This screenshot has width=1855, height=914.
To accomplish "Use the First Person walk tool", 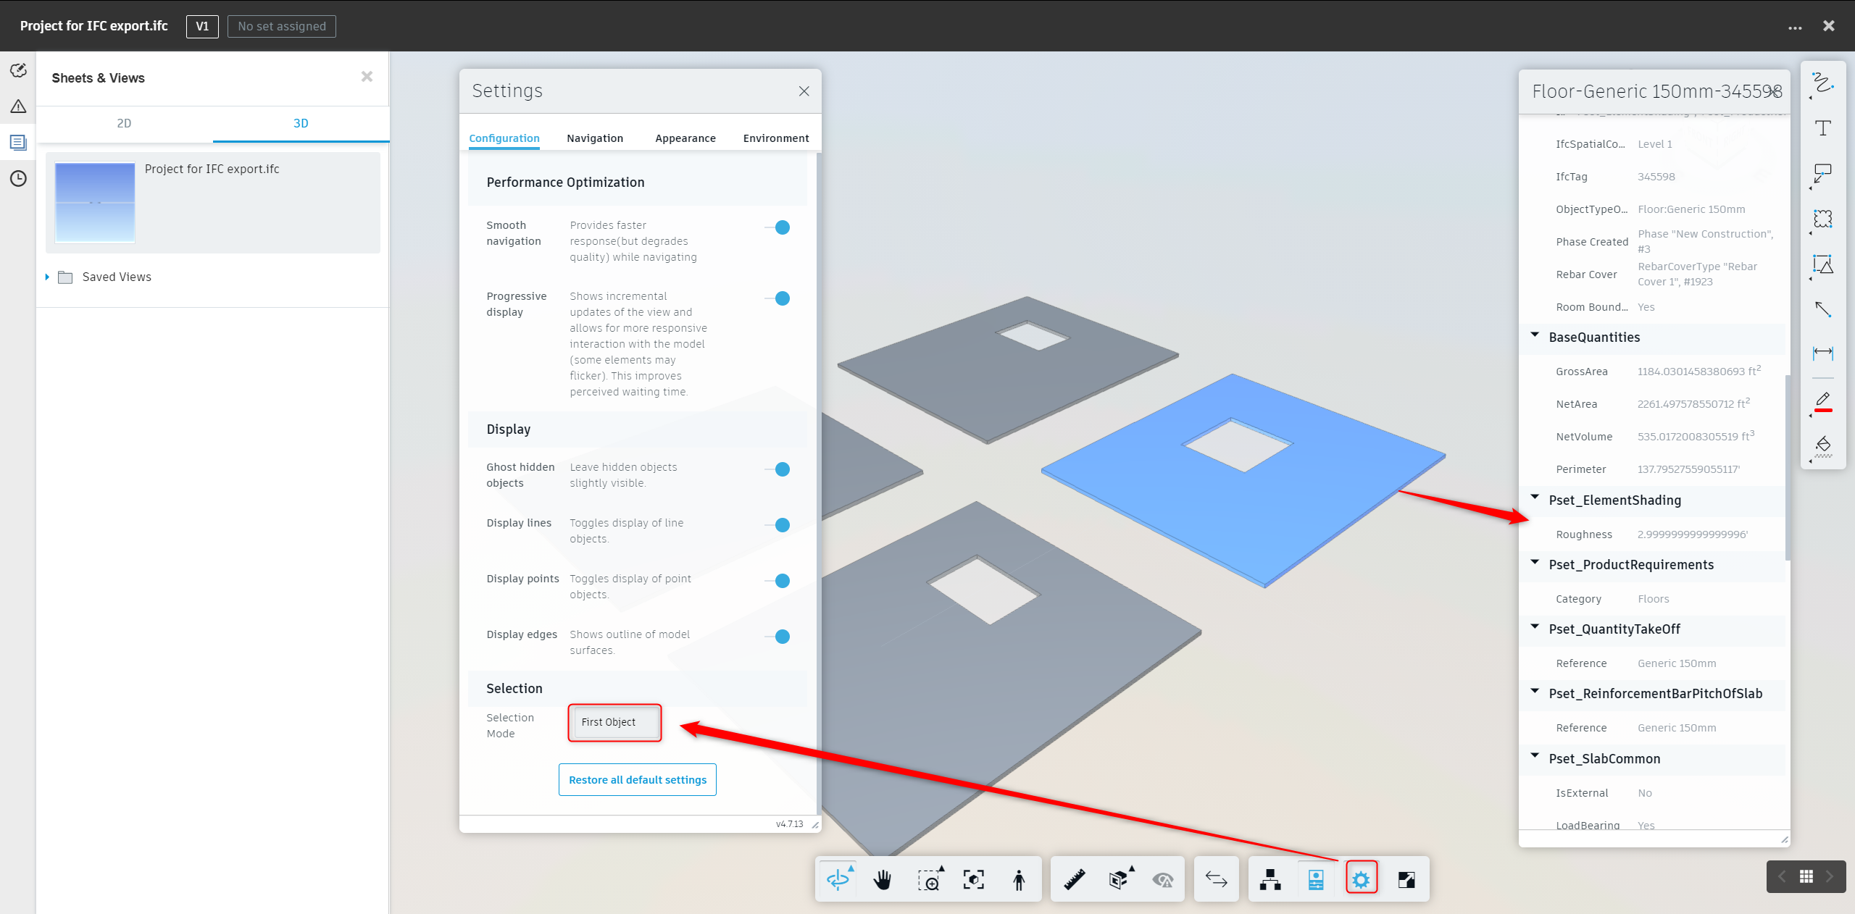I will pos(1019,879).
